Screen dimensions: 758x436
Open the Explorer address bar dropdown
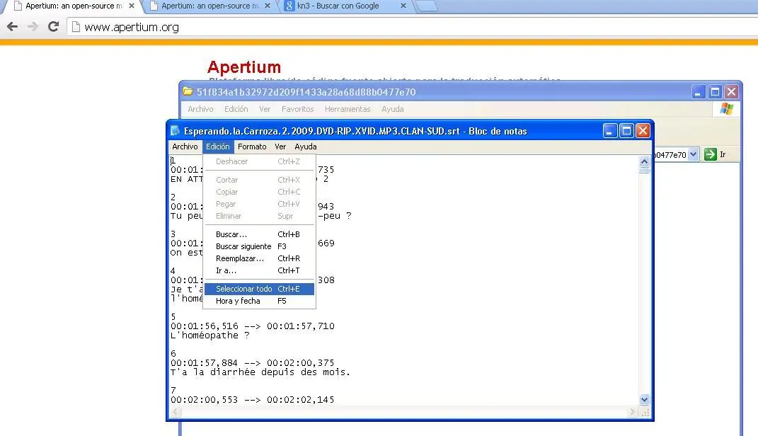tap(693, 154)
